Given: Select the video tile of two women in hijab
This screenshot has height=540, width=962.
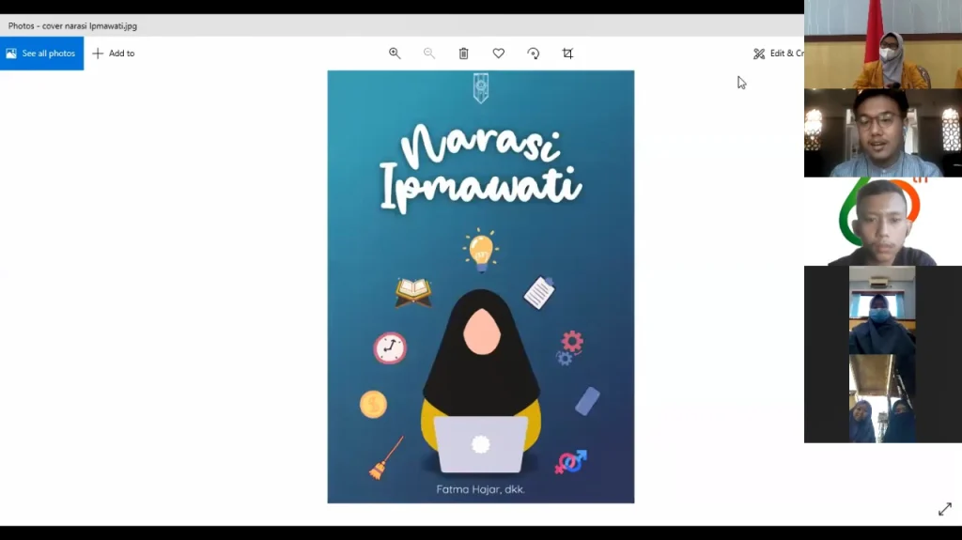Looking at the screenshot, I should coord(882,398).
